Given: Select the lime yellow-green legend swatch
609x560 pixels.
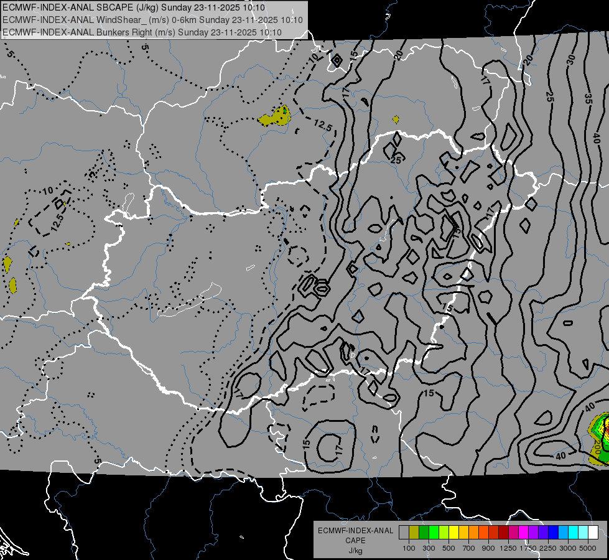Looking at the screenshot, I should [444, 533].
